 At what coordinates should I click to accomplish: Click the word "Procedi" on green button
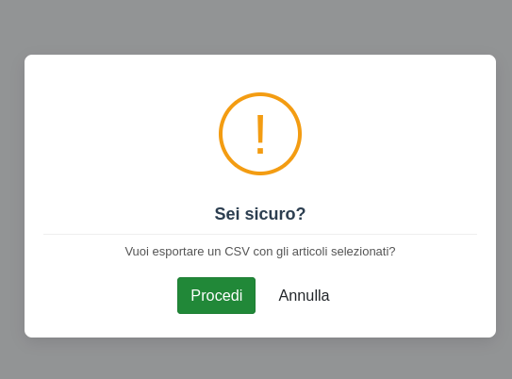tap(216, 295)
